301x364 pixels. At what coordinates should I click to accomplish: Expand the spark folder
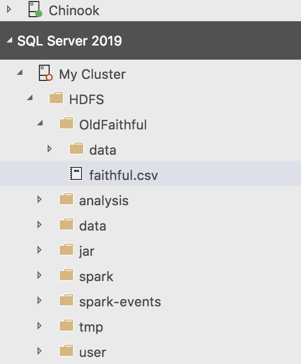[x=40, y=276]
